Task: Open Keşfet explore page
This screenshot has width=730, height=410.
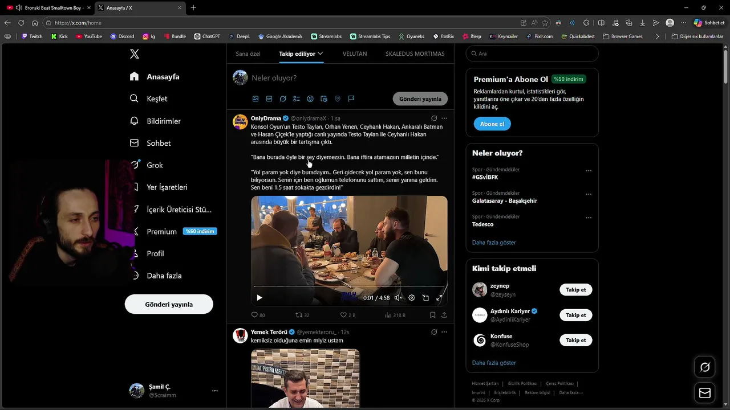Action: coord(149,99)
